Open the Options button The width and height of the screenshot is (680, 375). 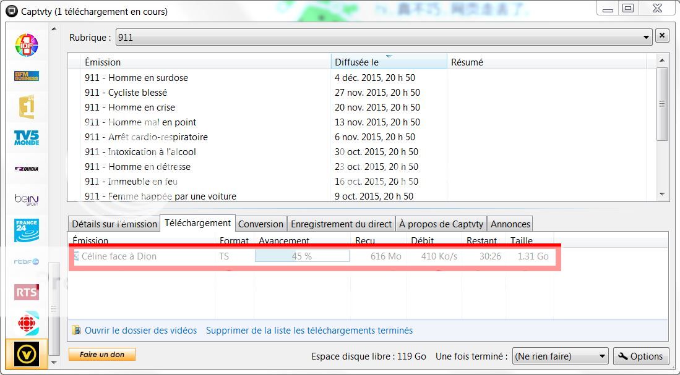point(640,356)
